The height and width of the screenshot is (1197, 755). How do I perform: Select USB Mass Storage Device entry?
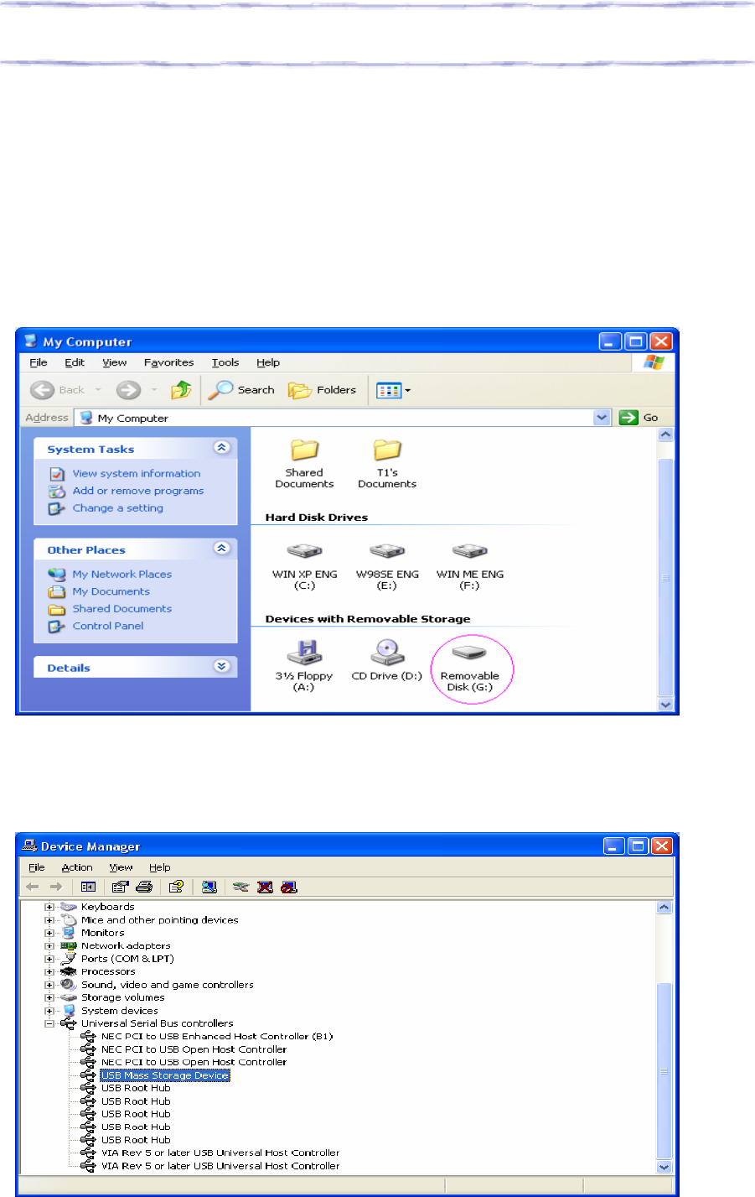tap(164, 1075)
